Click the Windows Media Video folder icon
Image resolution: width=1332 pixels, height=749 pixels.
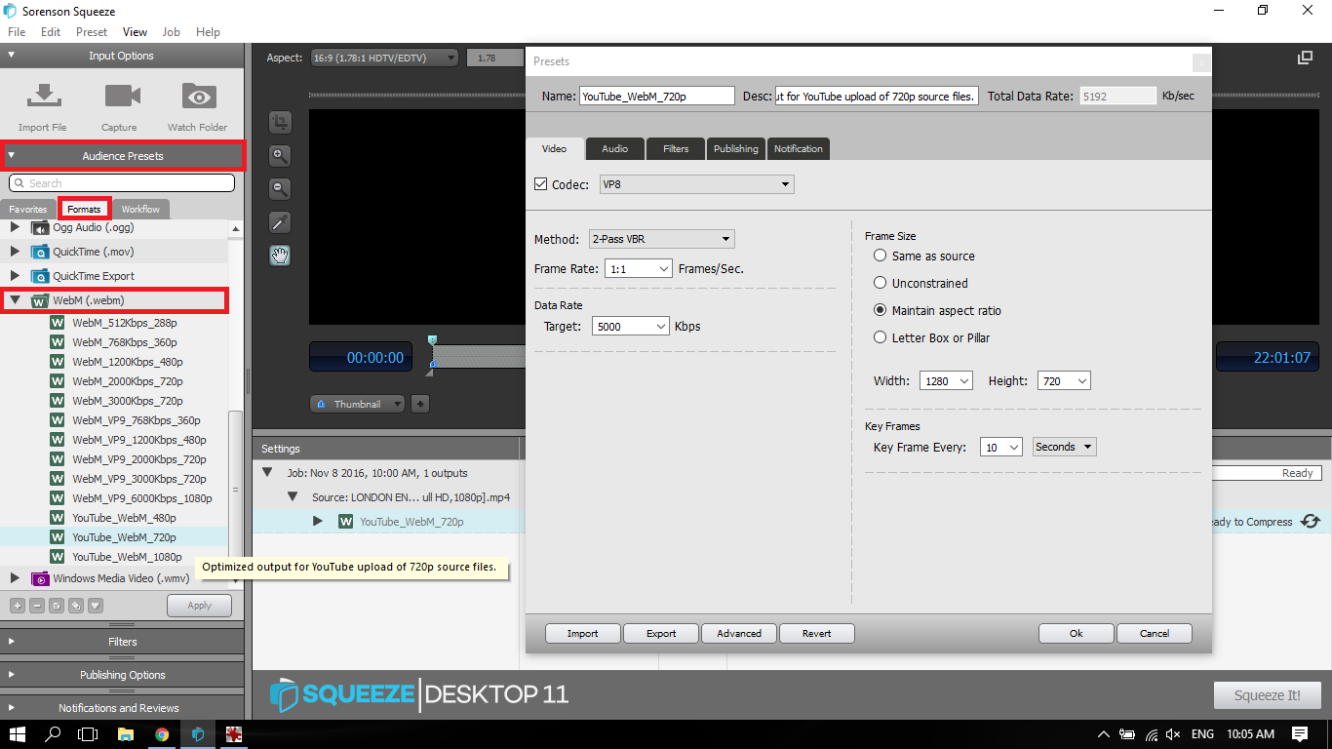tap(40, 578)
